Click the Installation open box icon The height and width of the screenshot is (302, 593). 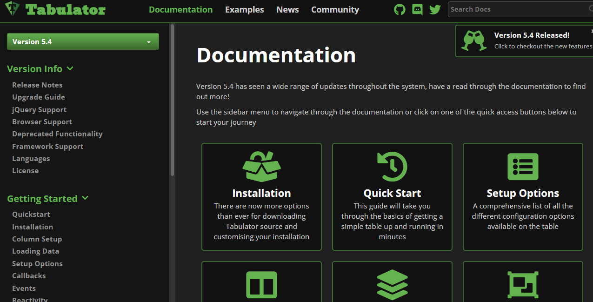(262, 167)
